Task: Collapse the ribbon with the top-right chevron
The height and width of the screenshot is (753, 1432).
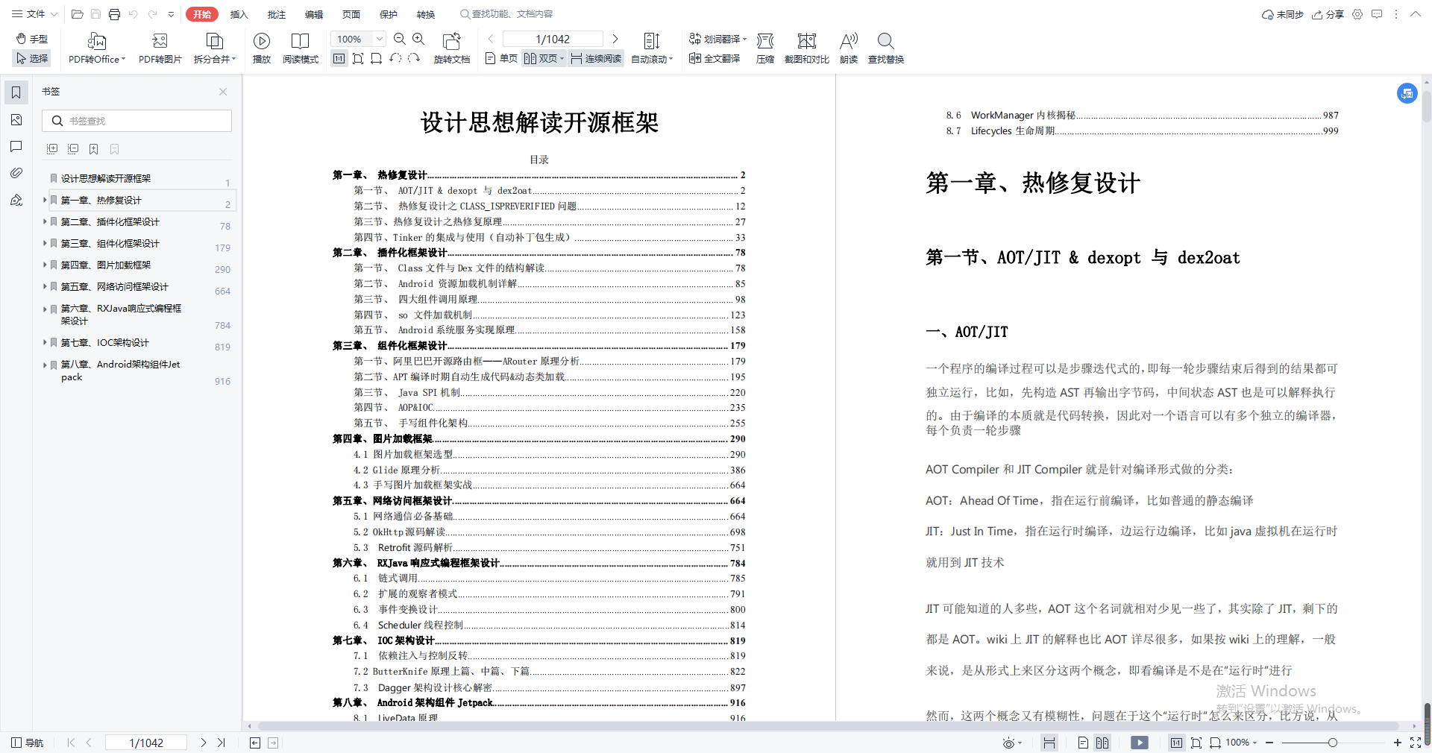Action: (x=1415, y=14)
